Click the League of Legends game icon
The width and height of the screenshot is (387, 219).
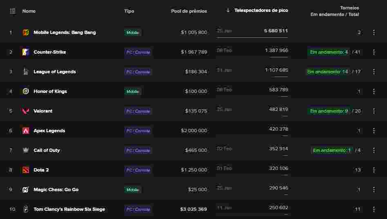point(26,72)
